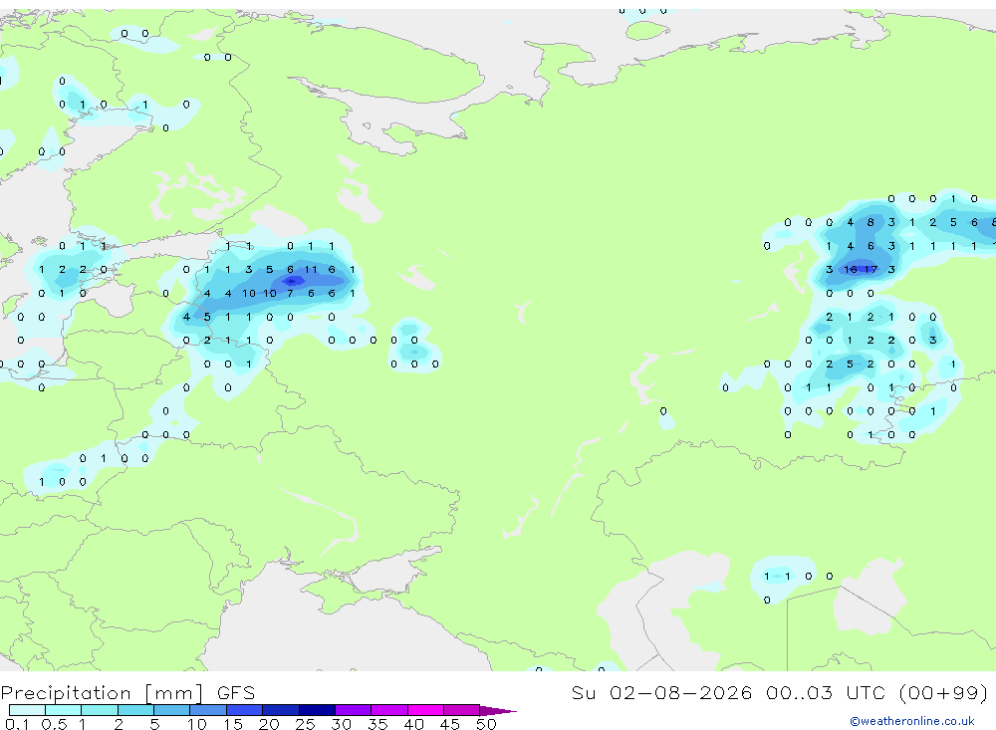996x730 pixels.
Task: Click the weatheronline.co.uk copyright link
Action: (x=911, y=721)
